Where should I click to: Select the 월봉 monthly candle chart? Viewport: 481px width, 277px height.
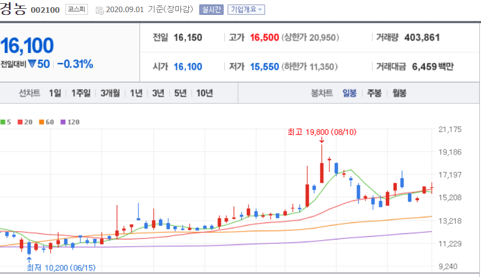[x=400, y=93]
